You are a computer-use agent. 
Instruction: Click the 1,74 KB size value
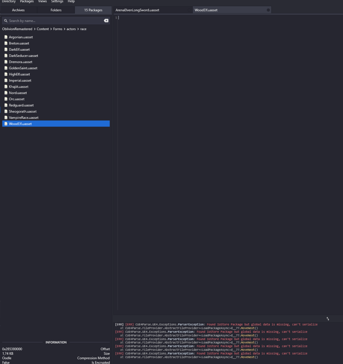click(8, 354)
